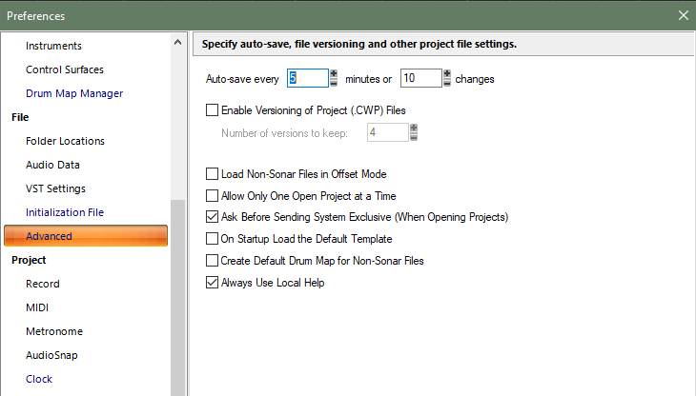Click the auto-save changes count field
The image size is (696, 396).
(x=420, y=78)
